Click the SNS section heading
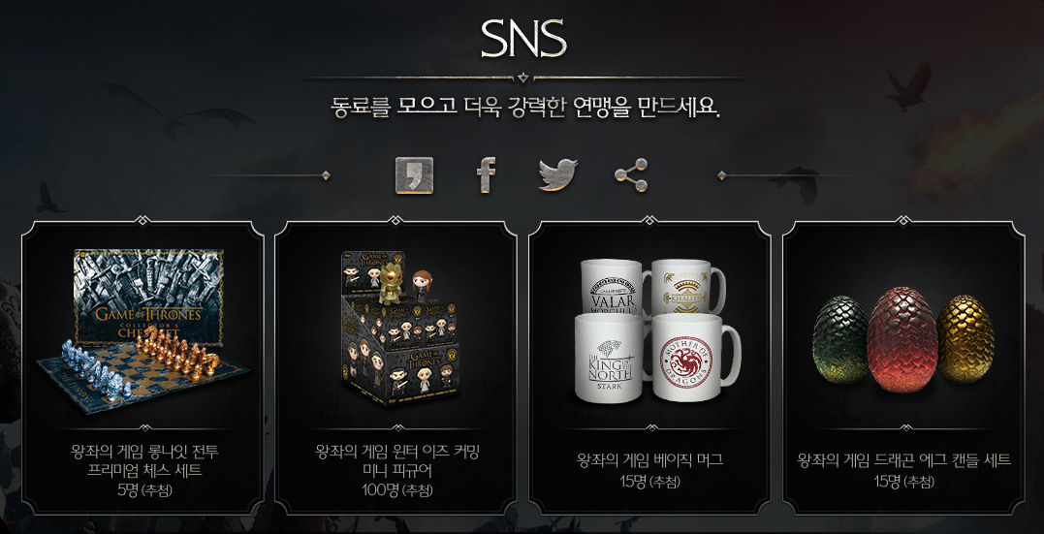 coord(523,38)
